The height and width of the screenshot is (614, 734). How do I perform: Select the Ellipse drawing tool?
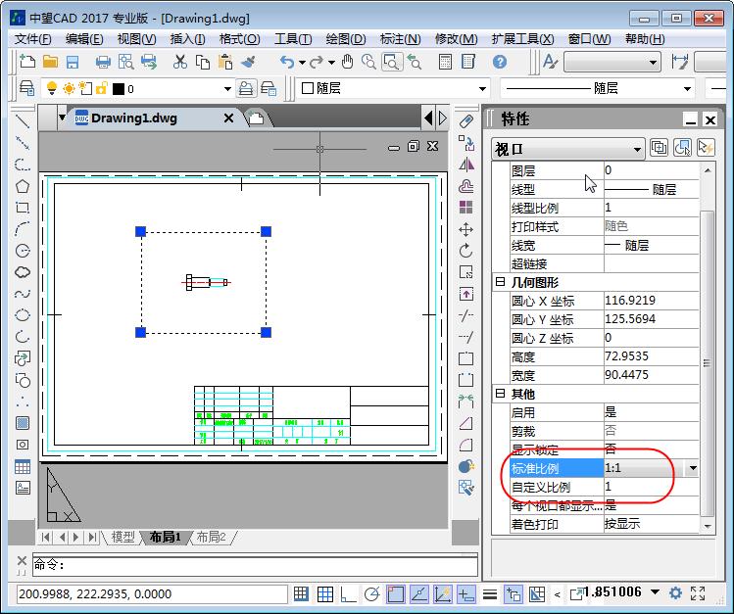(x=22, y=314)
